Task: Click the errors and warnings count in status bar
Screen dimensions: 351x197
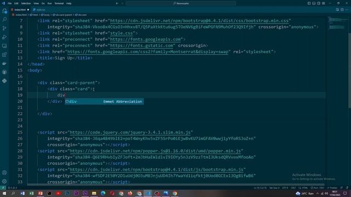Action: (13, 188)
